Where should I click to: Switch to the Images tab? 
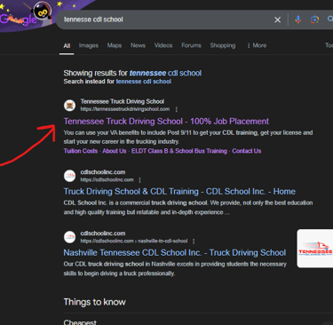89,45
